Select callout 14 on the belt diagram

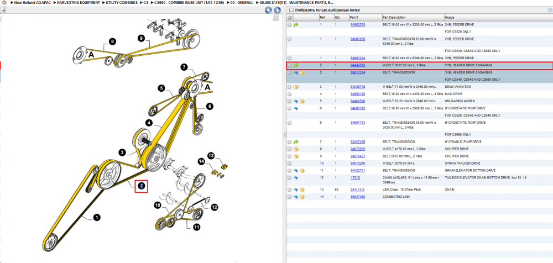tap(201, 161)
